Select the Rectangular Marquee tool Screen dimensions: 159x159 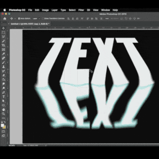pyautogui.click(x=4, y=33)
